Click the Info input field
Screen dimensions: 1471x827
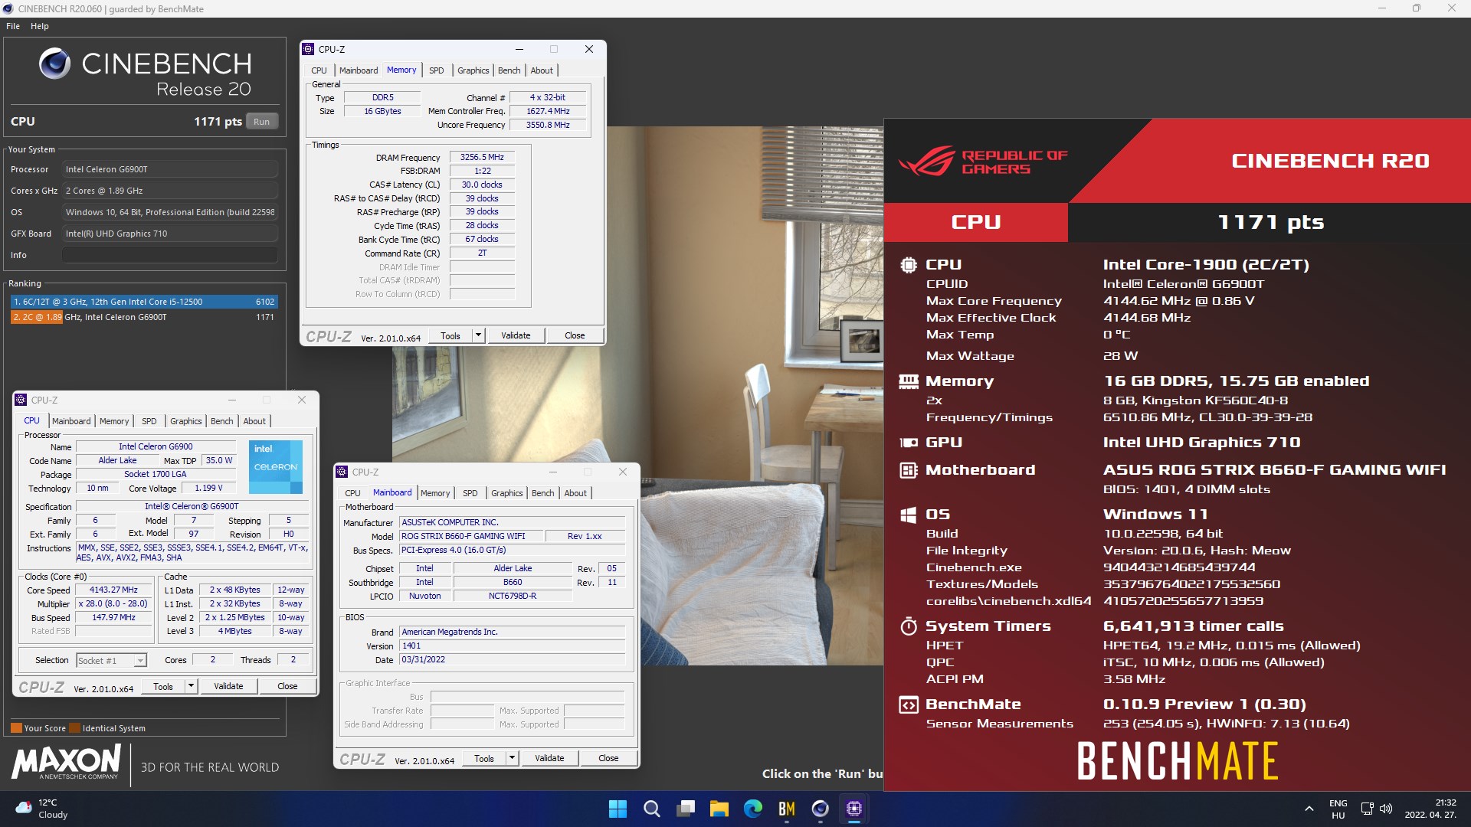170,255
